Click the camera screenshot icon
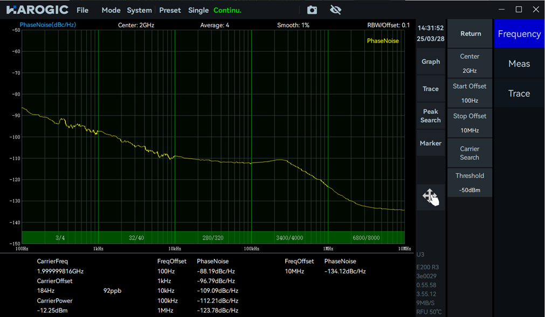 pos(312,10)
